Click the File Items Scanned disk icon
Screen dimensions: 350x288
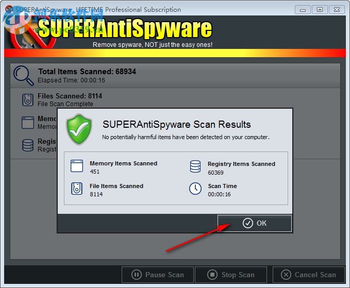[x=77, y=189]
